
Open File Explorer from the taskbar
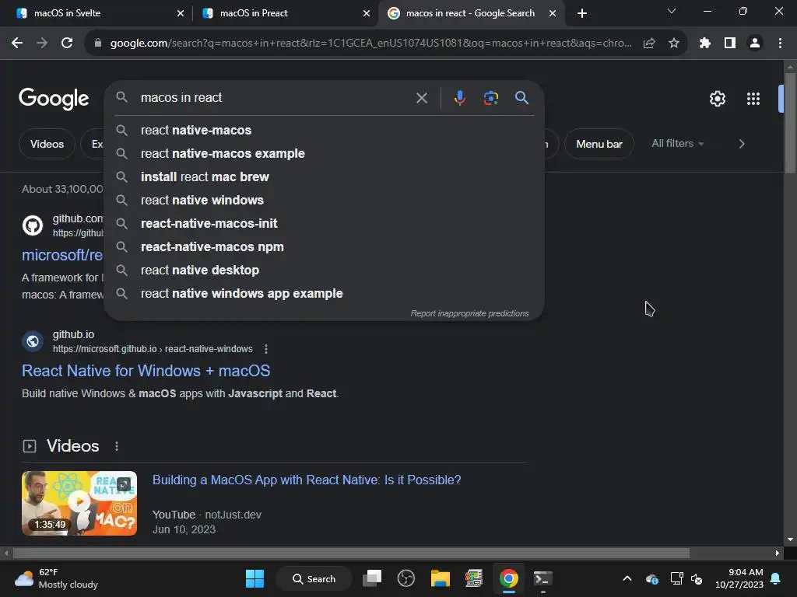click(441, 578)
